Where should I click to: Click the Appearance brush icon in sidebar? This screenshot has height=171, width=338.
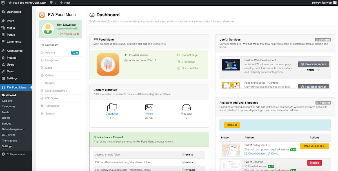pos(3,51)
